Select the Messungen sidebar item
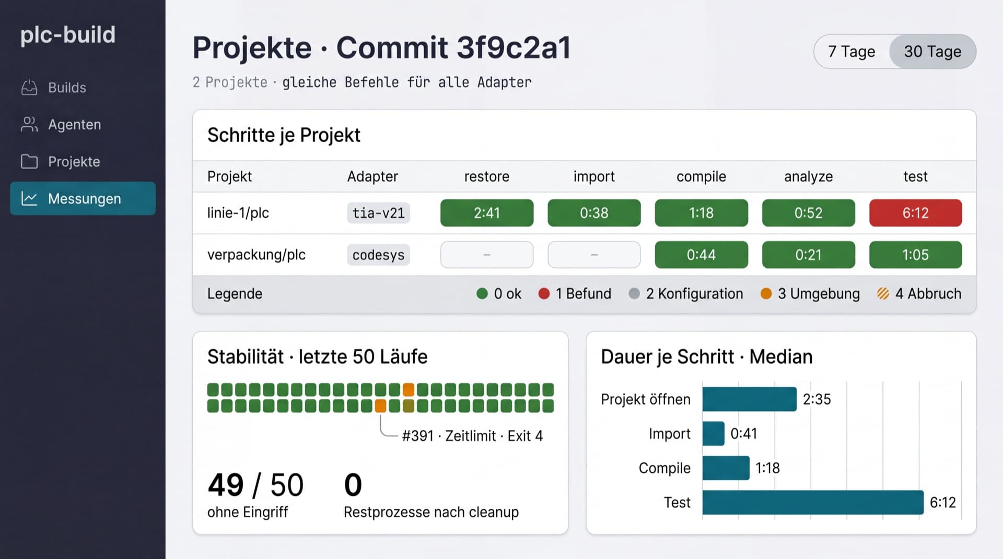The height and width of the screenshot is (559, 1003). point(83,198)
